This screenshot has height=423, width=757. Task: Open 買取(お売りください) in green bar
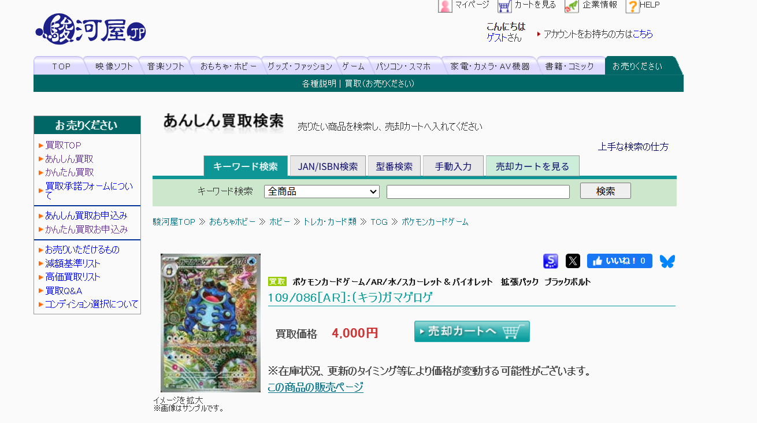tap(380, 84)
